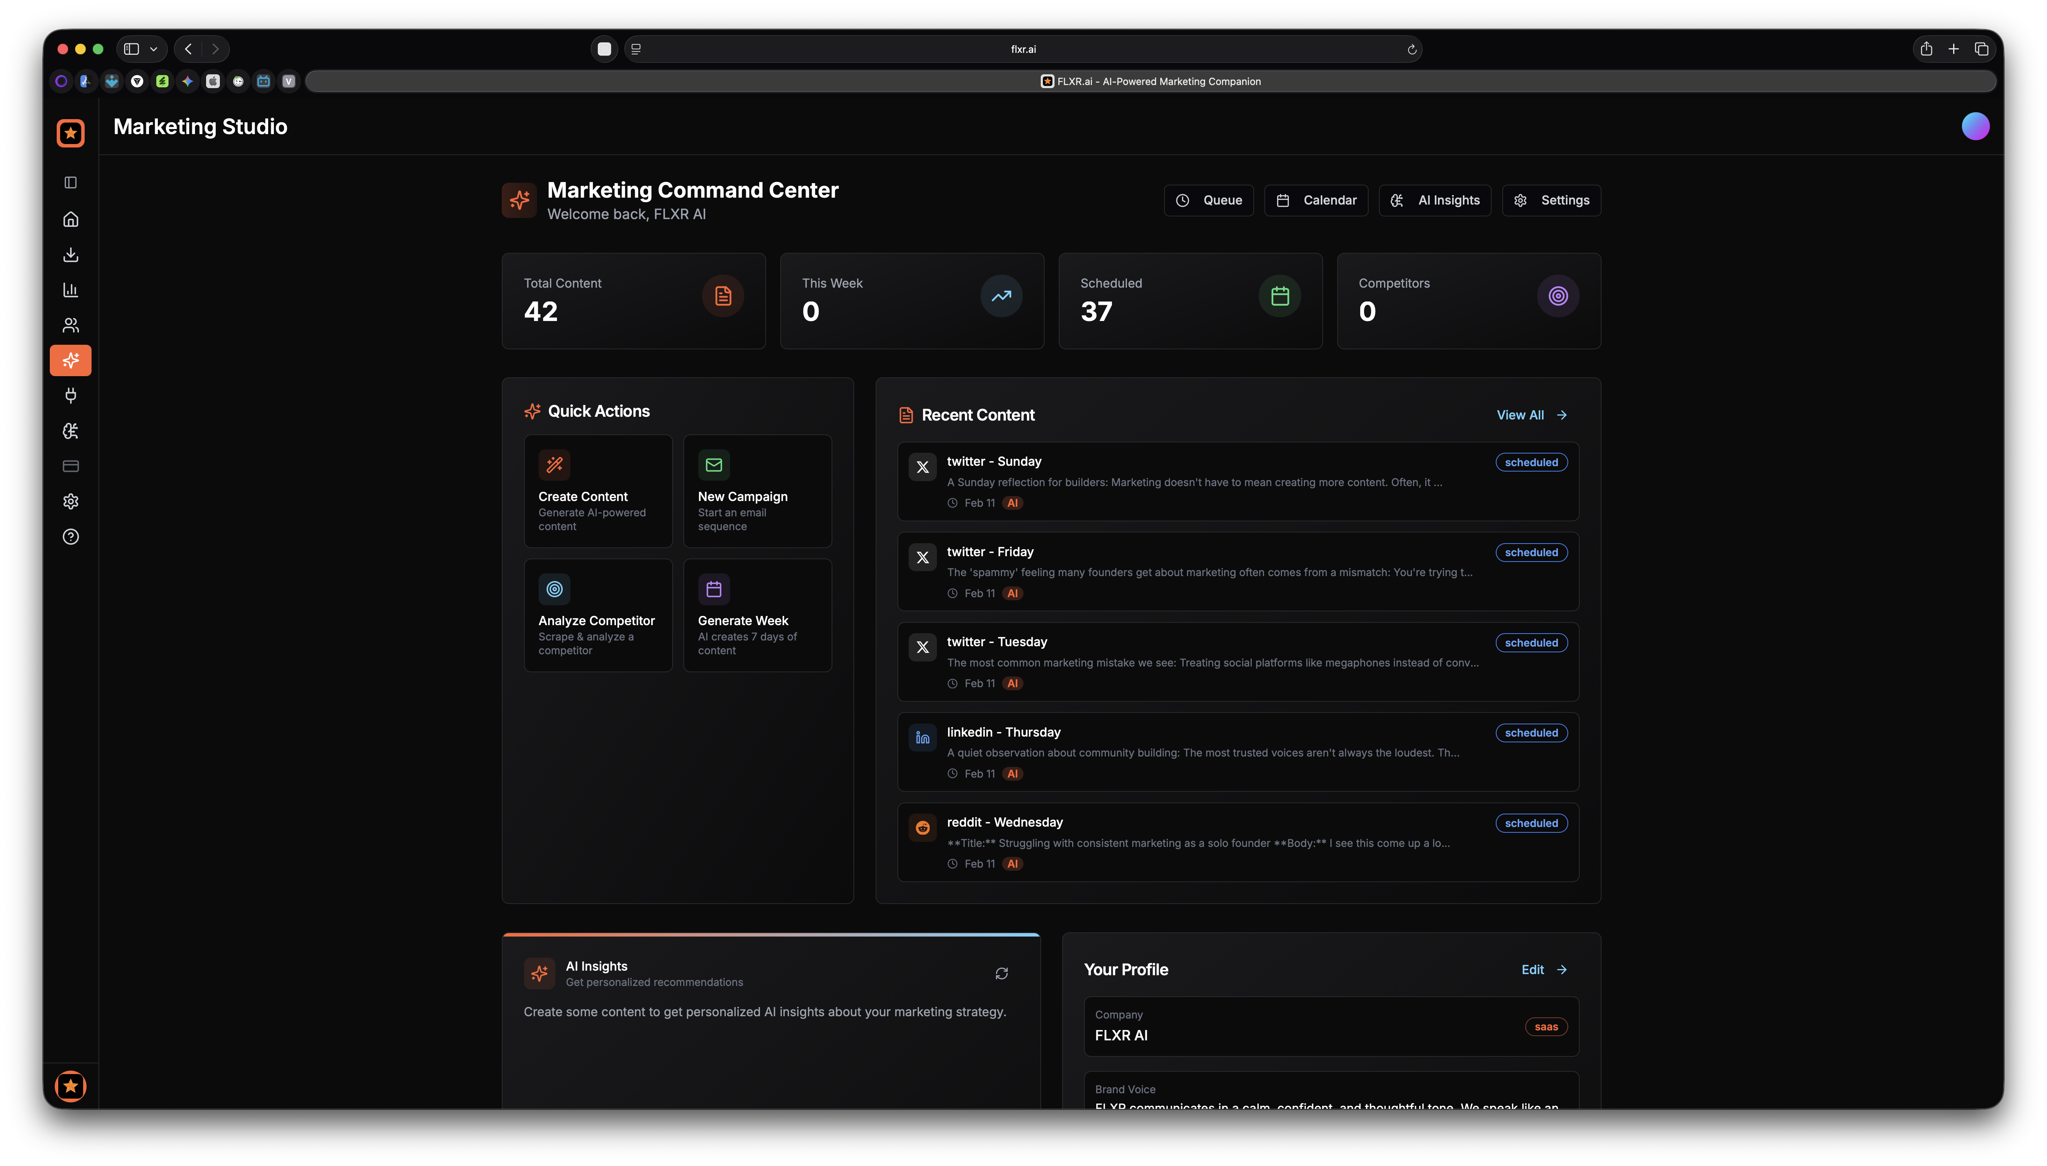2047x1166 pixels.
Task: Click the Reddit icon on reddit - Wednesday row
Action: [922, 828]
